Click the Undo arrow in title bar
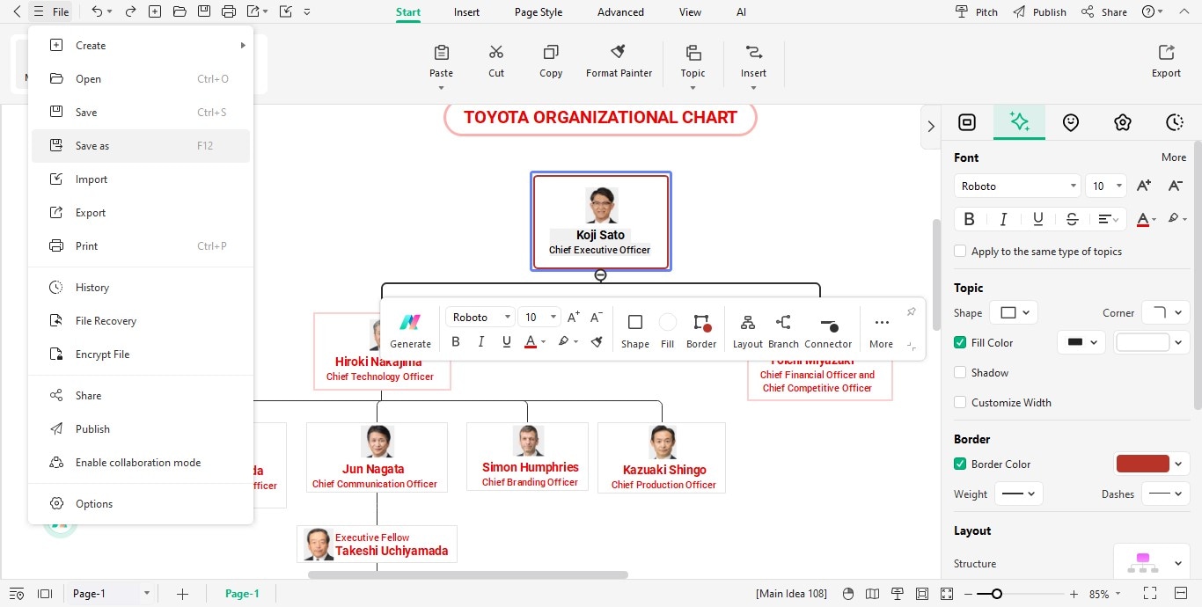1202x607 pixels. point(98,11)
